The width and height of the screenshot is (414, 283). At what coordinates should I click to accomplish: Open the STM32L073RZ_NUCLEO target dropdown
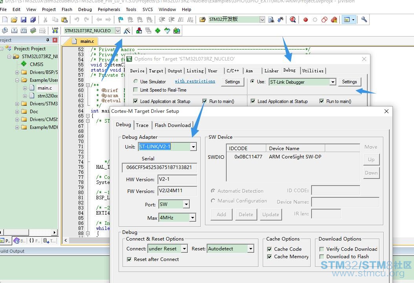118,31
